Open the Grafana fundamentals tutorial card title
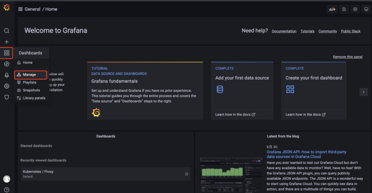 pyautogui.click(x=114, y=81)
